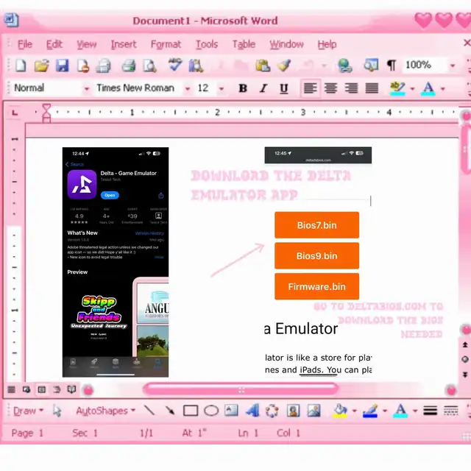
Task: Open the Insert menu
Action: [123, 44]
